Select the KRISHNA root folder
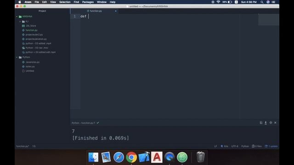 pyautogui.click(x=28, y=16)
